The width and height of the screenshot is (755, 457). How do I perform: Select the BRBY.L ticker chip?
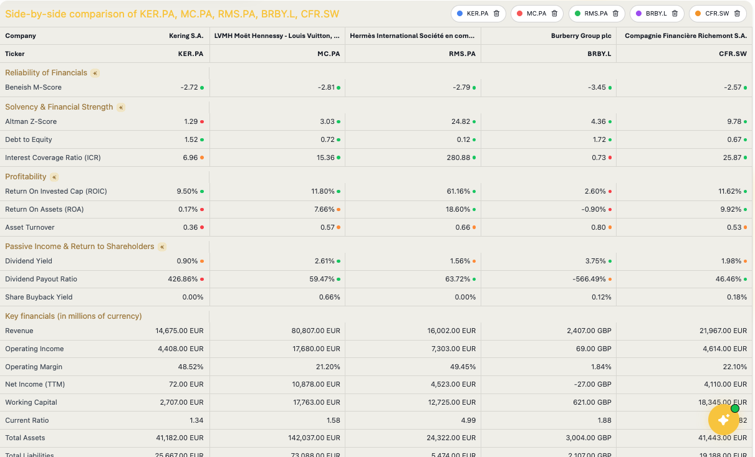pyautogui.click(x=656, y=14)
